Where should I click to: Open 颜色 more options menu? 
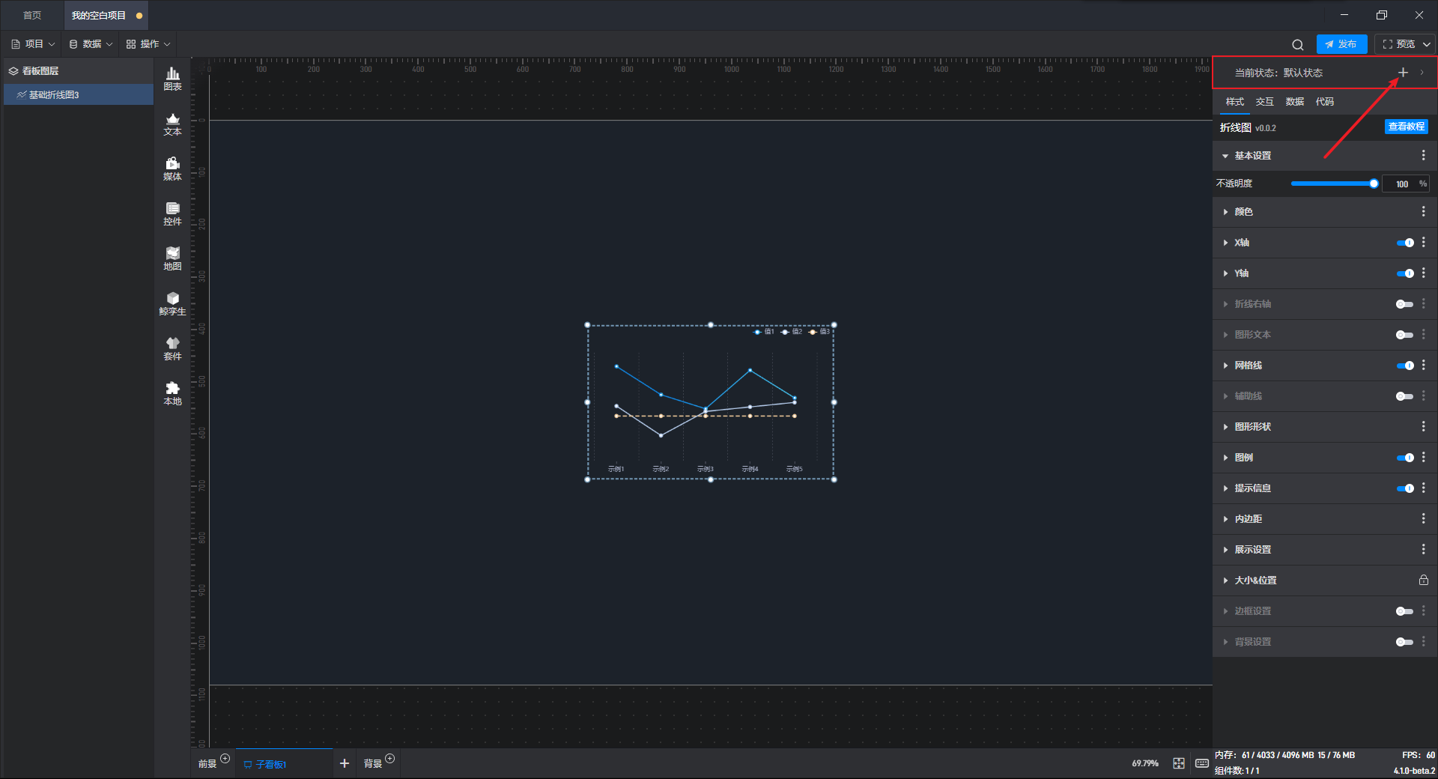[x=1423, y=212]
